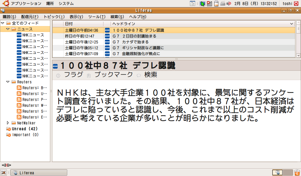Click NHK icon in 'カナダで始まる' row
Viewport: 301px width, 176px height.
point(107,42)
